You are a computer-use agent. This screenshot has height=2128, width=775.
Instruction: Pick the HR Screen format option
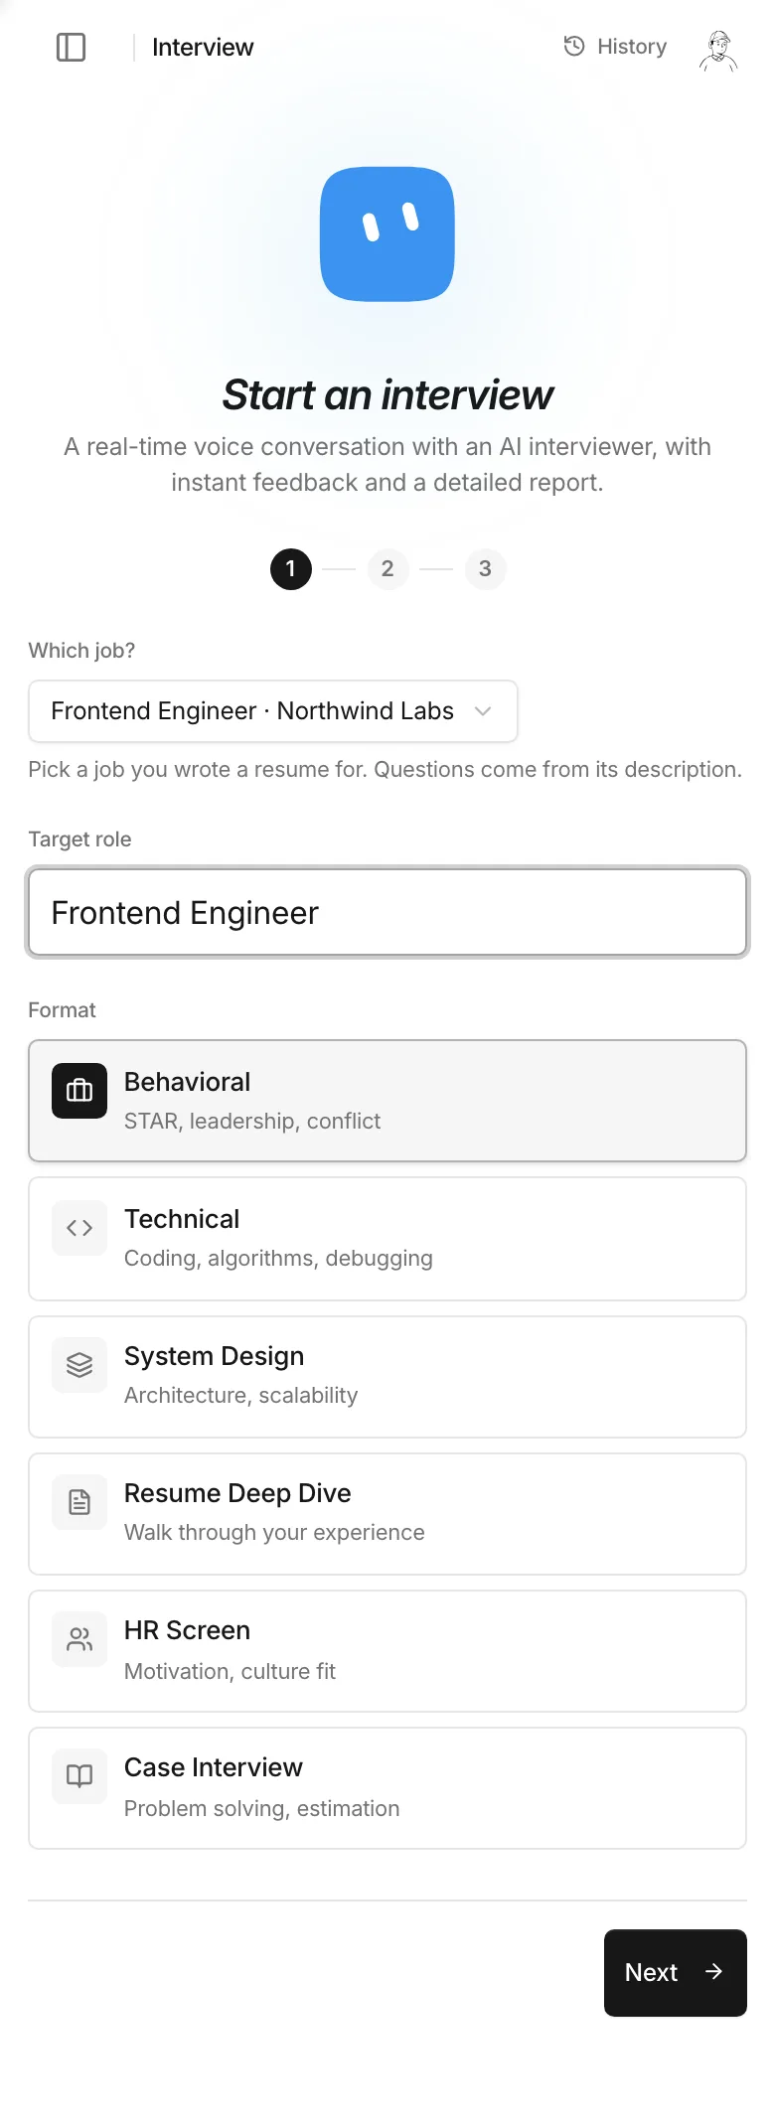(387, 1651)
